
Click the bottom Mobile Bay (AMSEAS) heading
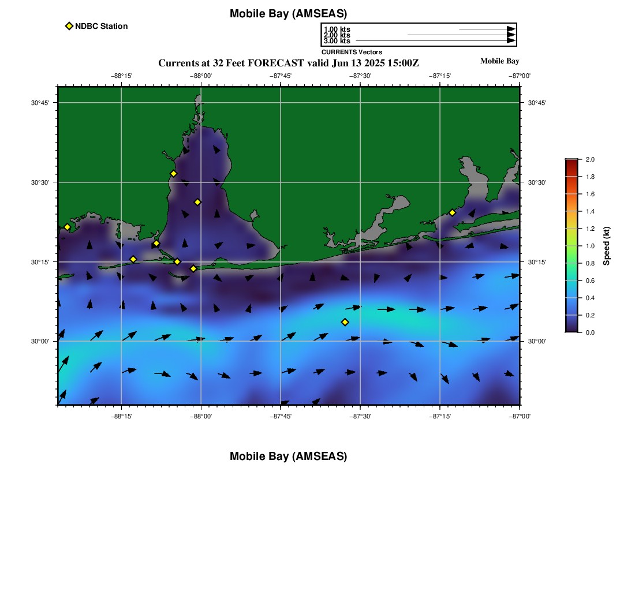click(x=288, y=456)
